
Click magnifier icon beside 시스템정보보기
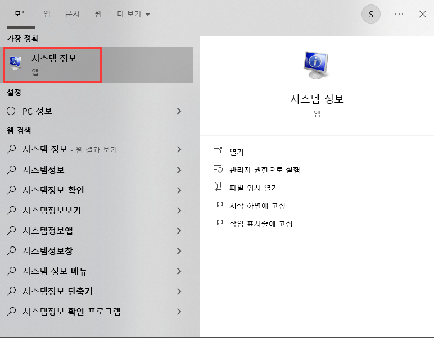(11, 210)
